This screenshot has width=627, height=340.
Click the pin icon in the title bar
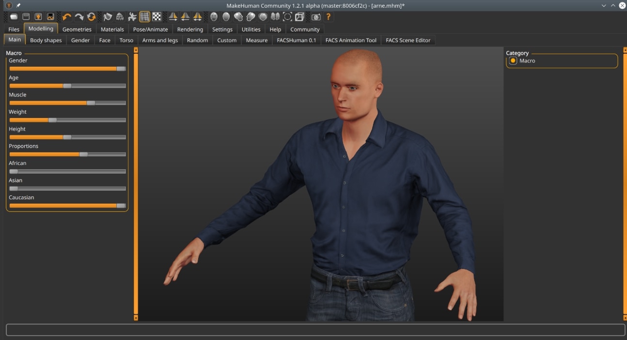18,5
